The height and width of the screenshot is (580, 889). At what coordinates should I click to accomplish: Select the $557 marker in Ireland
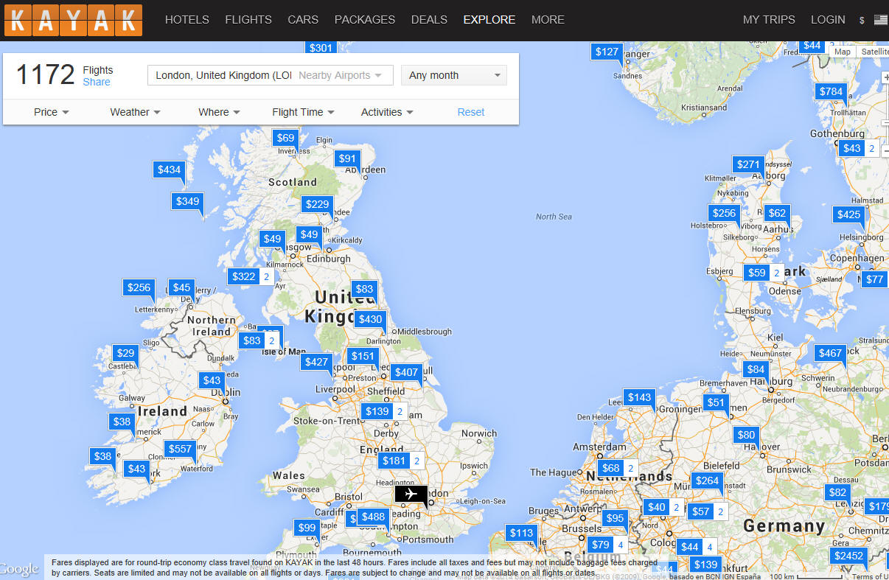coord(180,449)
